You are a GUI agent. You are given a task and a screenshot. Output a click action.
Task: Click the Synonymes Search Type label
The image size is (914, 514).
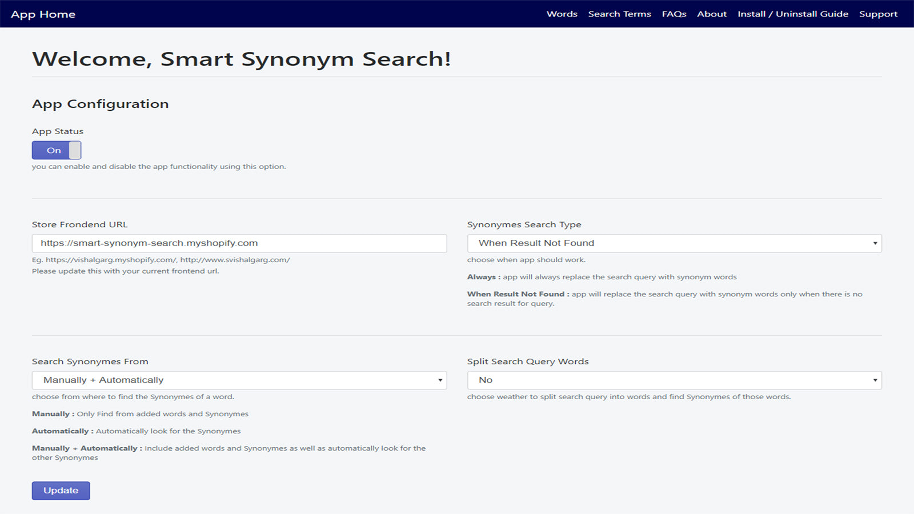[x=524, y=224]
